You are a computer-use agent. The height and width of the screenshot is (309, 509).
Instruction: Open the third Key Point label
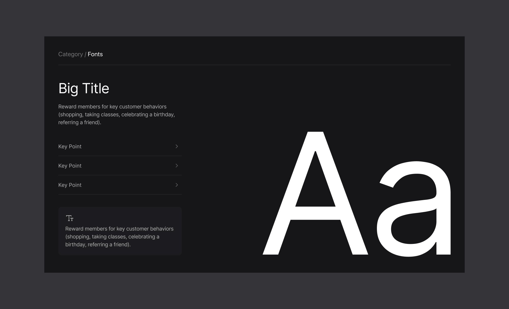[70, 185]
